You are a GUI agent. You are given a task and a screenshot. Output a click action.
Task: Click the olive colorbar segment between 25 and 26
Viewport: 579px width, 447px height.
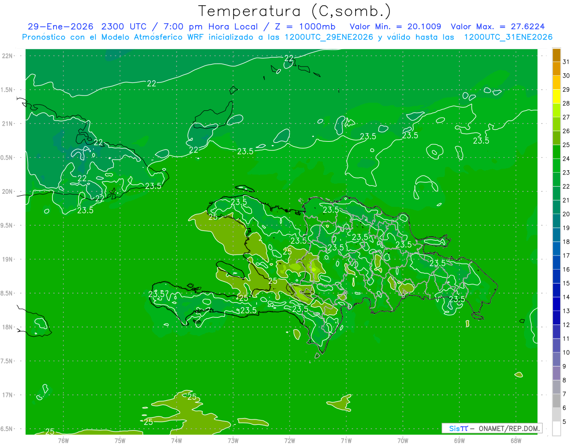[x=556, y=138]
